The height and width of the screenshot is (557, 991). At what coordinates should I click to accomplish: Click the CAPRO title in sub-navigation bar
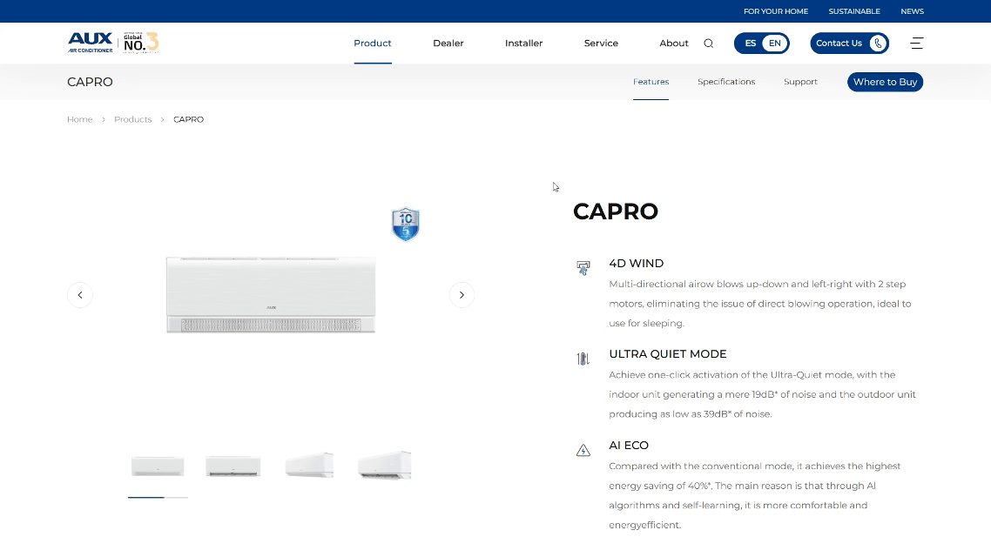pyautogui.click(x=90, y=82)
